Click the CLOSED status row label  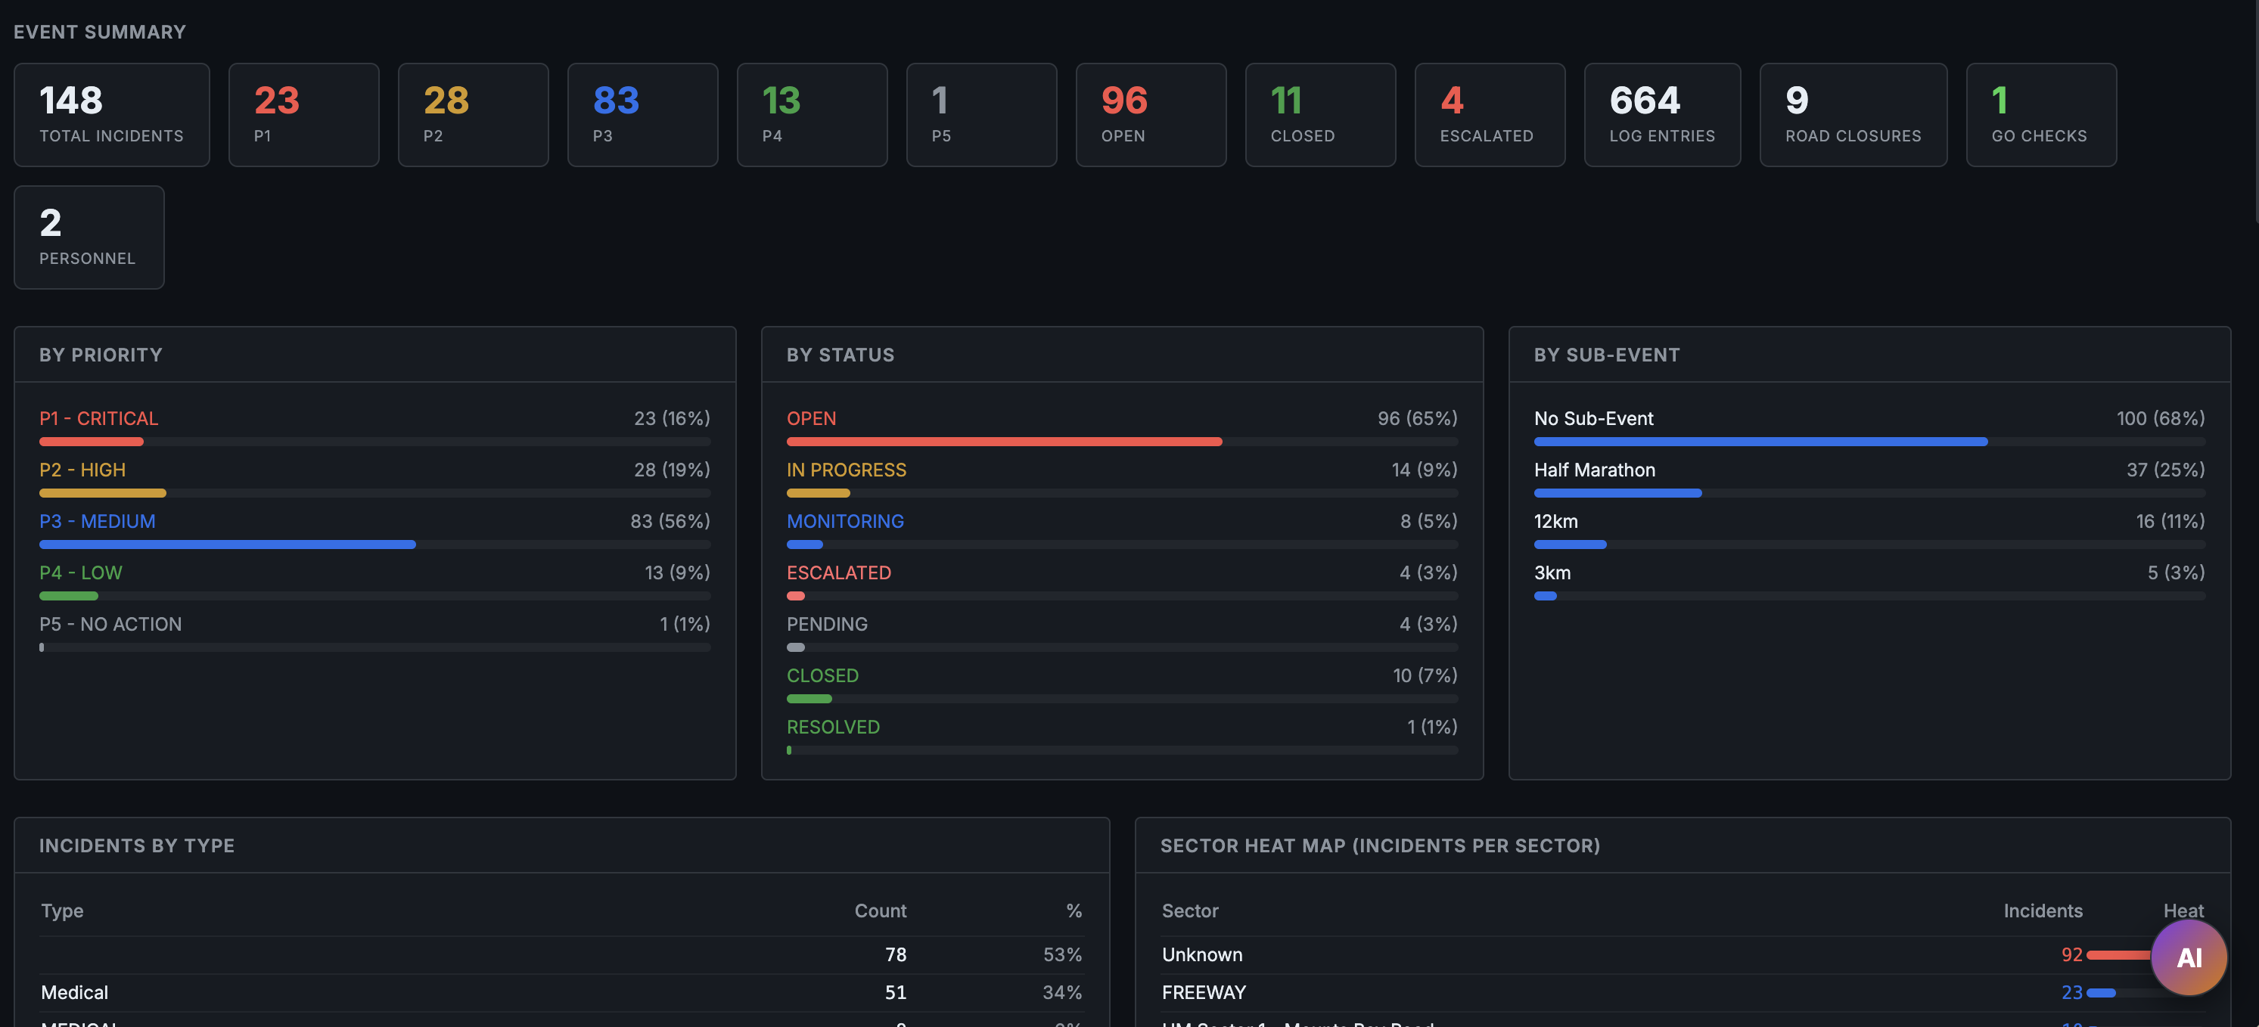pyautogui.click(x=822, y=675)
